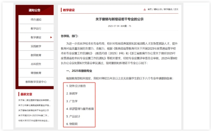The image size is (211, 131).
Task: Select 教学建设 in the sidebar menu
Action: tap(36, 37)
